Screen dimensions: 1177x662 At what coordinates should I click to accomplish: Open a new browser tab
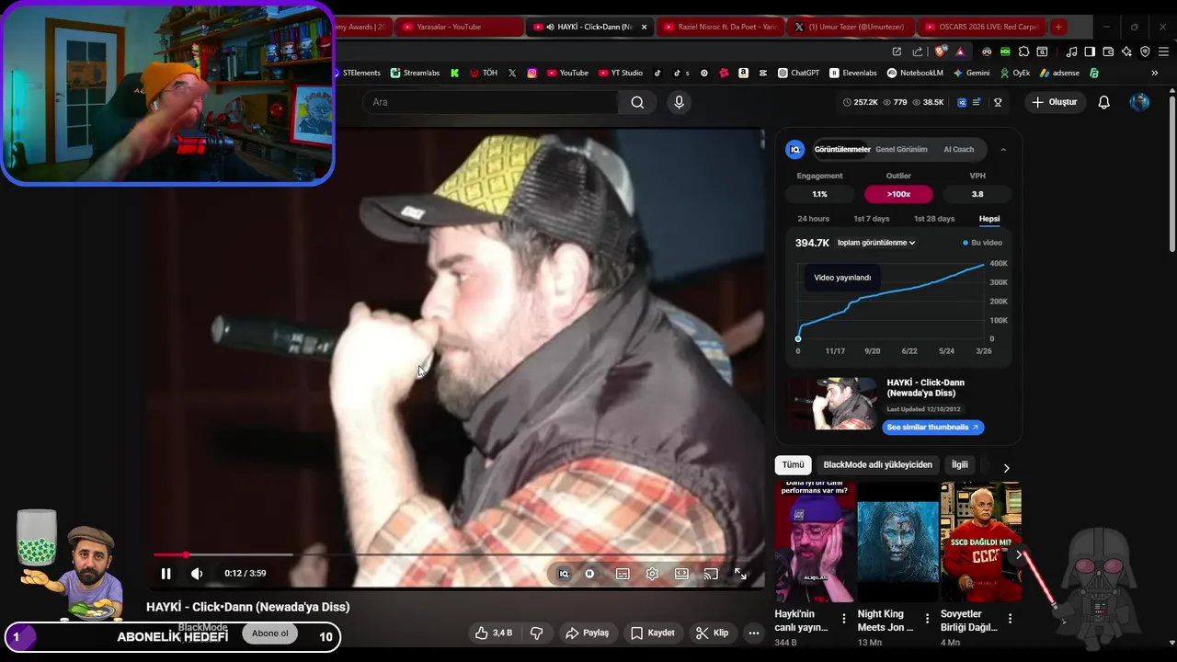click(1058, 27)
